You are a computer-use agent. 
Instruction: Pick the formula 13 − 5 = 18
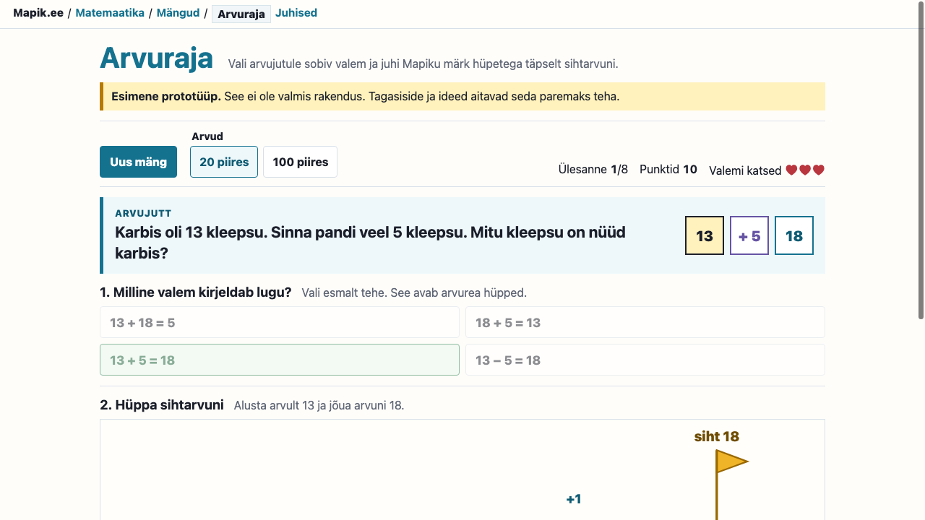(x=645, y=360)
